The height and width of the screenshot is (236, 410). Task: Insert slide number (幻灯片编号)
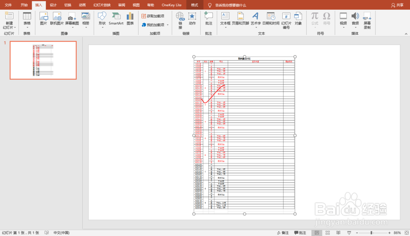(x=286, y=16)
